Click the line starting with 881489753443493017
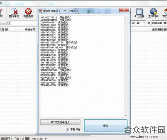The image size is (167, 140). point(59,47)
